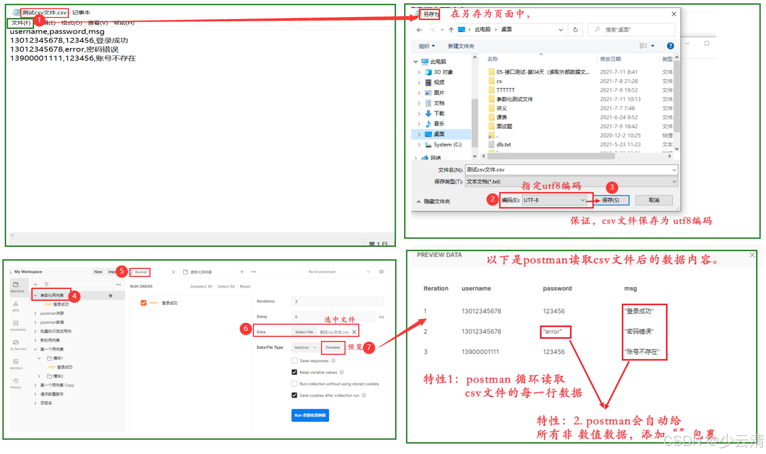The width and height of the screenshot is (766, 454).
Task: Open the No Environment dropdown in Postman
Action: (x=339, y=272)
